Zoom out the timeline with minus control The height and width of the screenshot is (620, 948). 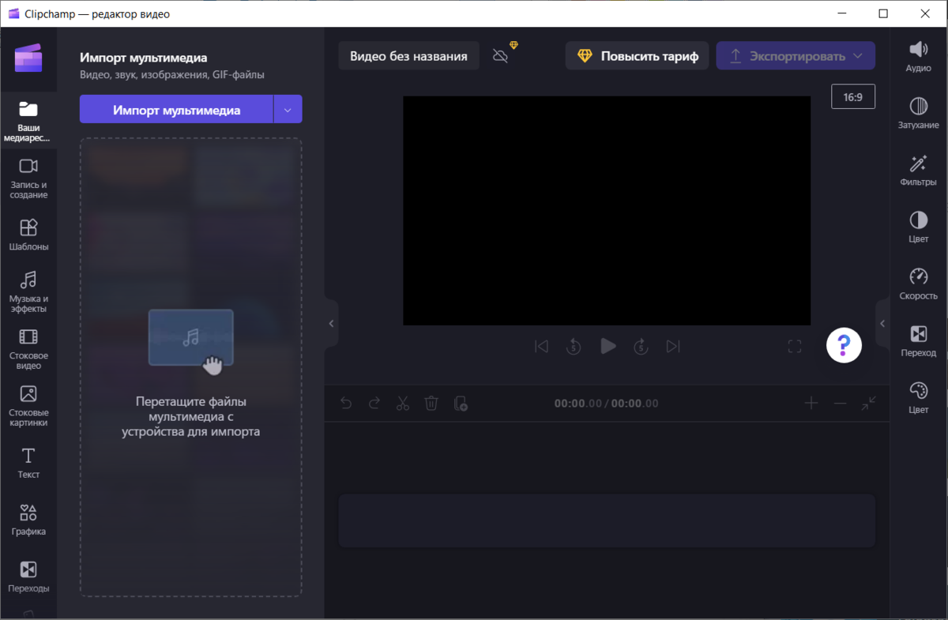pyautogui.click(x=840, y=403)
